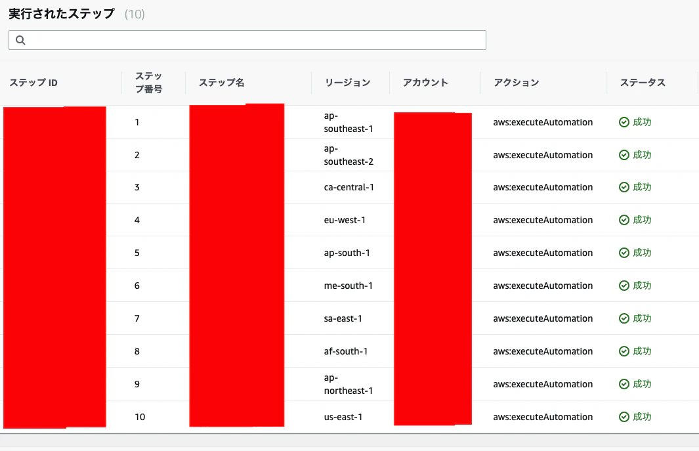Viewport: 699px width, 451px height.
Task: Click success check icon for step 10
Action: (624, 417)
